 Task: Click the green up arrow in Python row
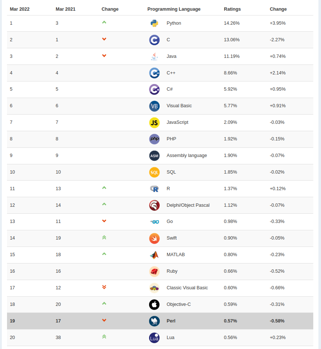[x=104, y=22]
